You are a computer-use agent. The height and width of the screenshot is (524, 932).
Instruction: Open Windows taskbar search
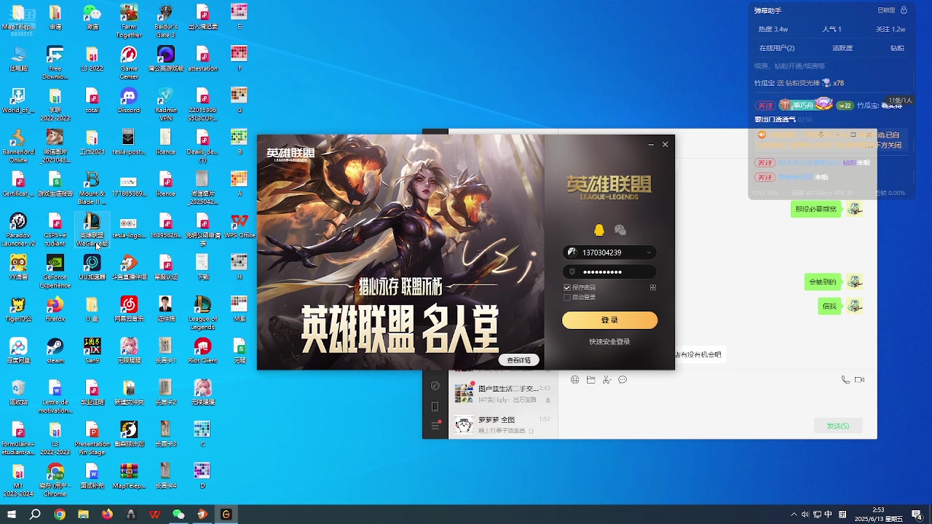coord(35,515)
